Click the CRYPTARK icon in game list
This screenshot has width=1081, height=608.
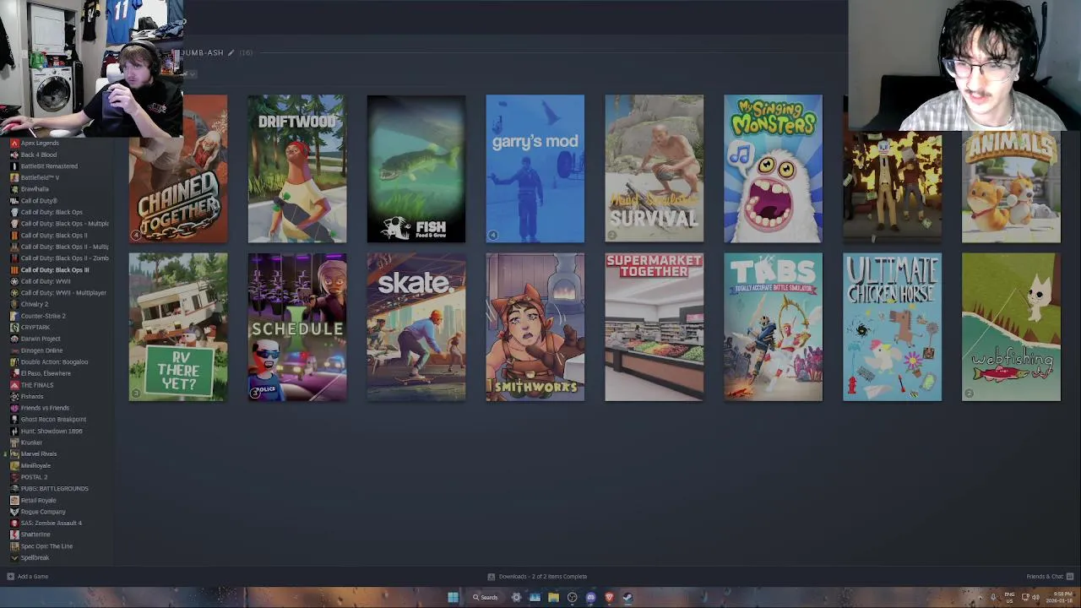point(14,328)
